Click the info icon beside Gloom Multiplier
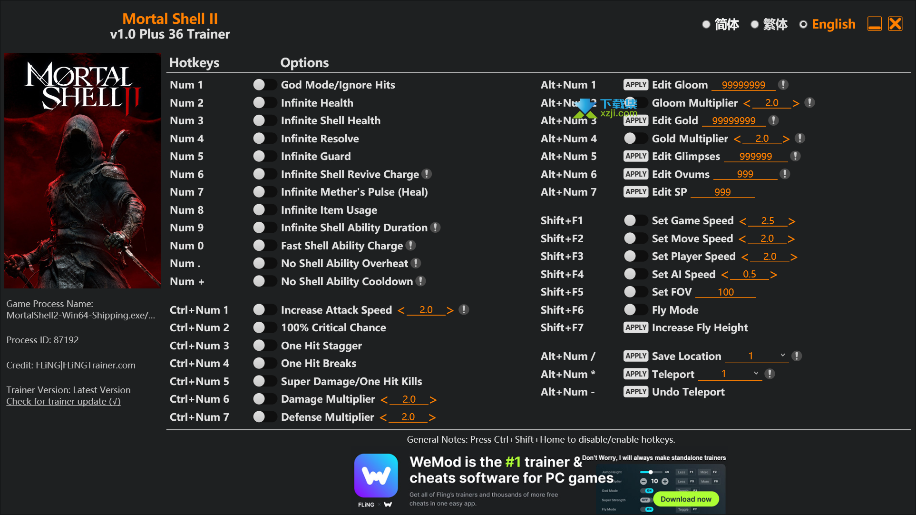Image resolution: width=916 pixels, height=515 pixels. pyautogui.click(x=809, y=103)
